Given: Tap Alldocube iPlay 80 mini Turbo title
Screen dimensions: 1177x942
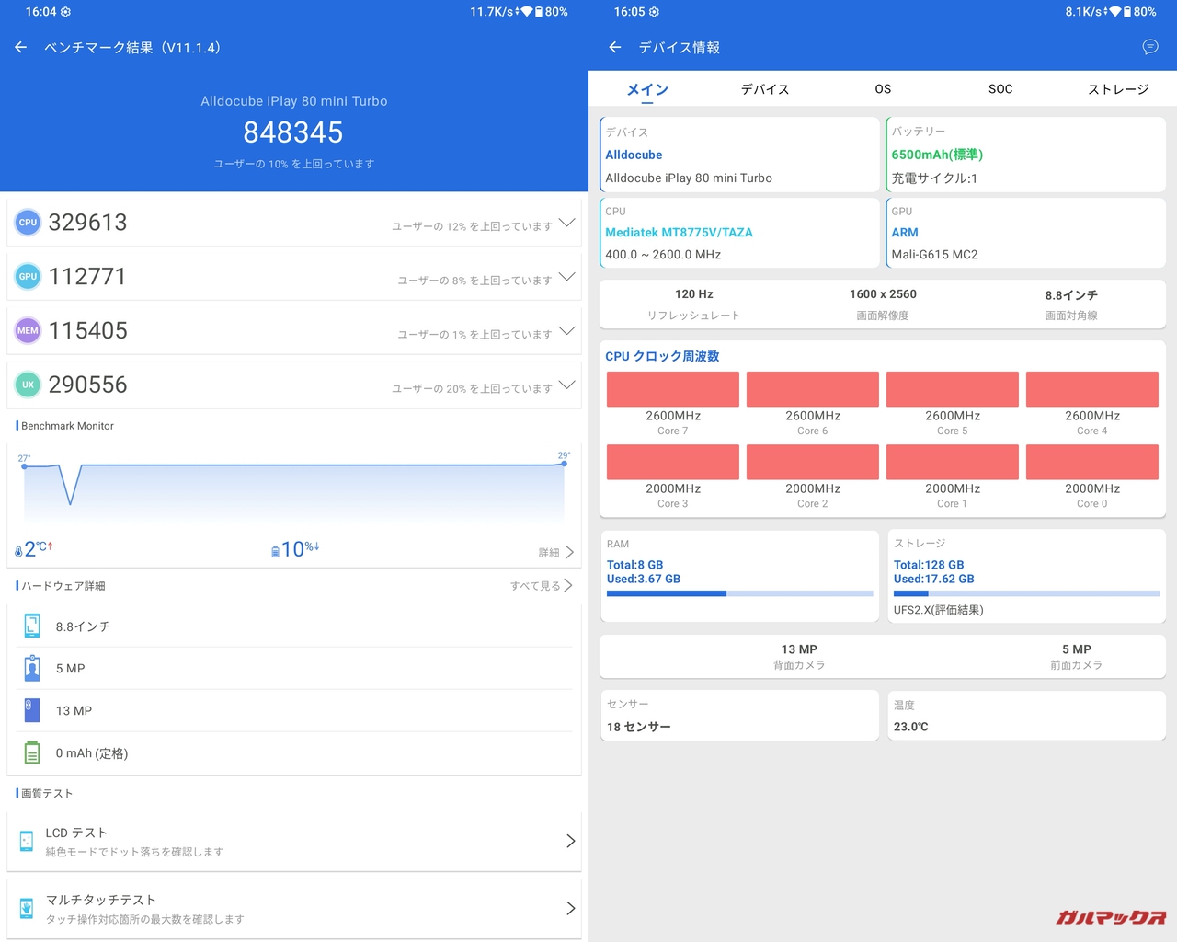Looking at the screenshot, I should pyautogui.click(x=294, y=101).
